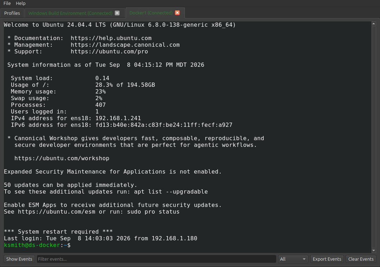380x267 pixels.
Task: Click the https://ubuntu.com/esm URL text
Action: point(56,212)
